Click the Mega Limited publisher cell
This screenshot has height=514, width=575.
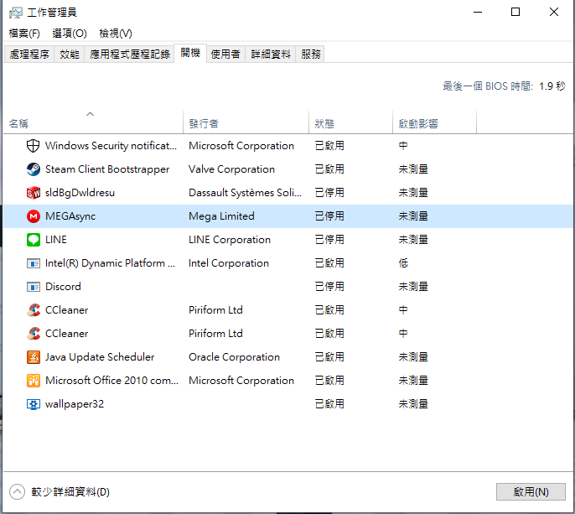pyautogui.click(x=221, y=216)
